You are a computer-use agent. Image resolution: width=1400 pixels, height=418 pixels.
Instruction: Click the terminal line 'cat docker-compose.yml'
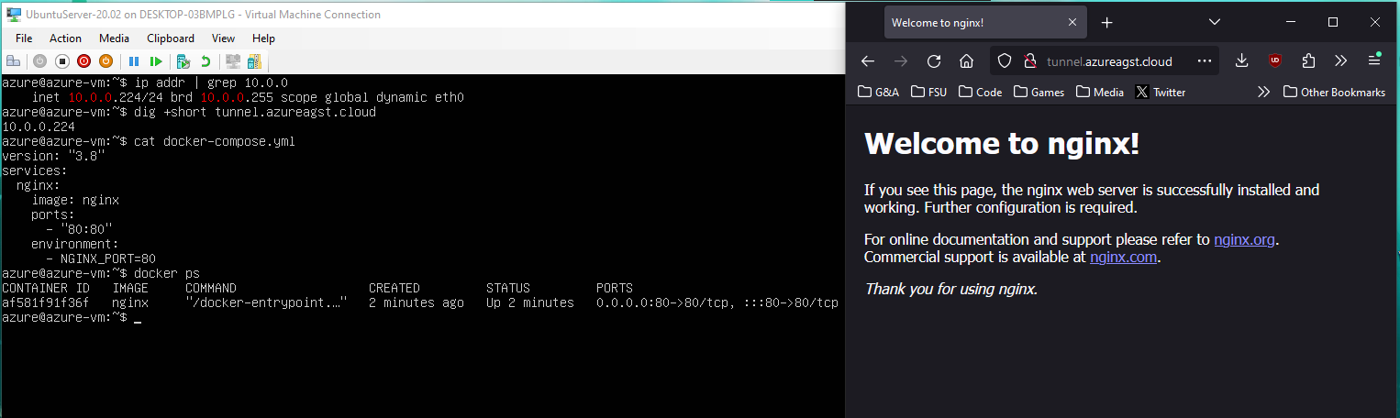214,141
